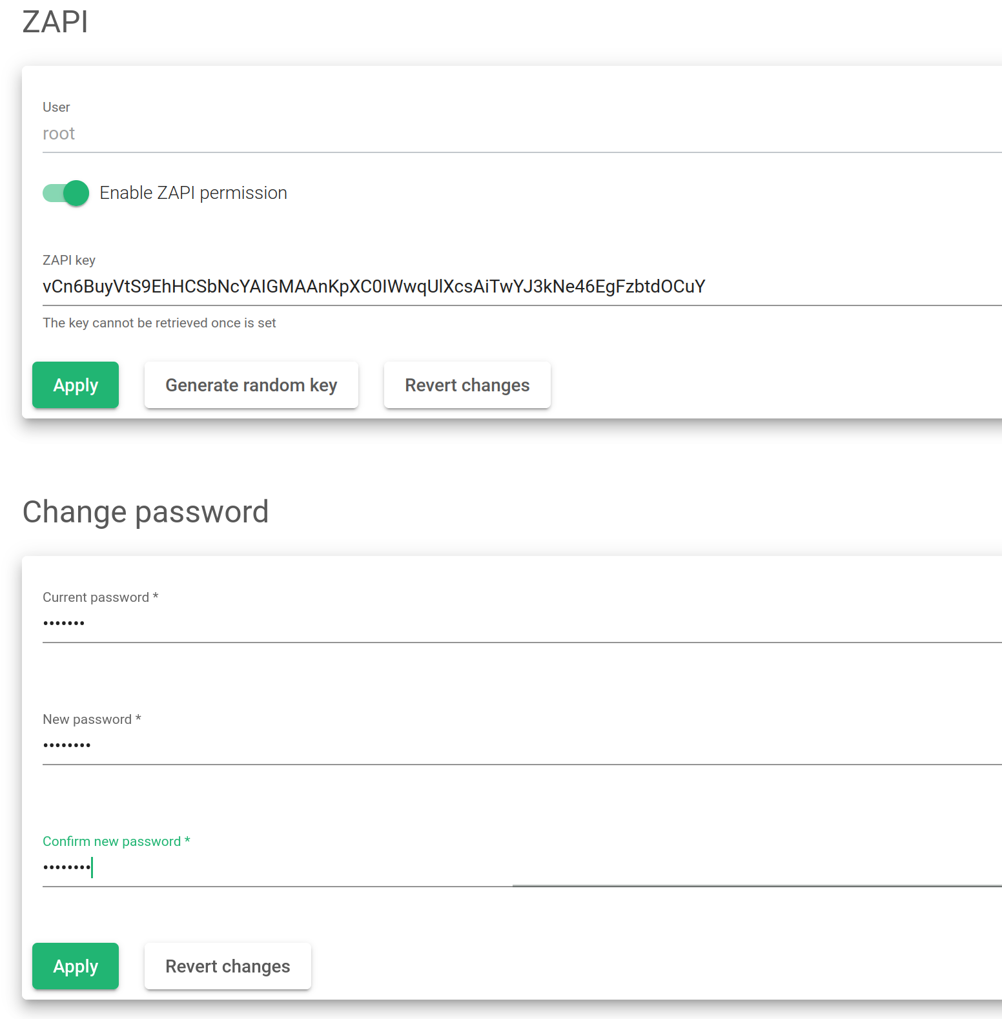Revert changes in the ZAPI section
The height and width of the screenshot is (1019, 1002).
(467, 385)
